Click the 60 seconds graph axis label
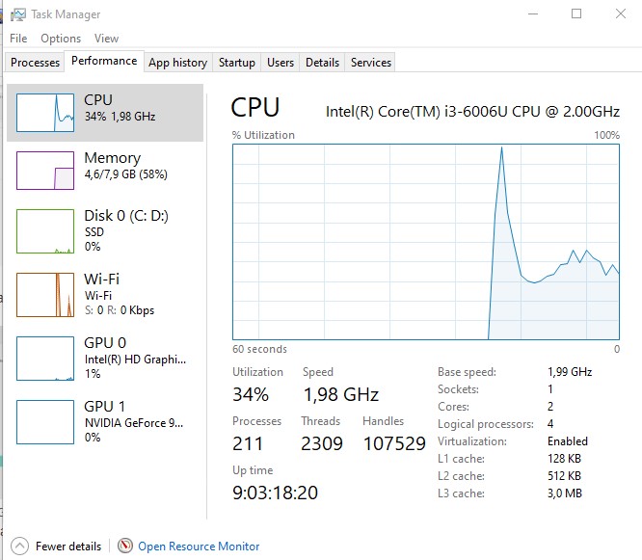 point(259,349)
